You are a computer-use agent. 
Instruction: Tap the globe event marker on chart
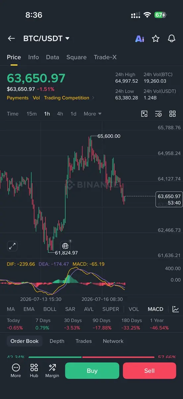pos(65,246)
